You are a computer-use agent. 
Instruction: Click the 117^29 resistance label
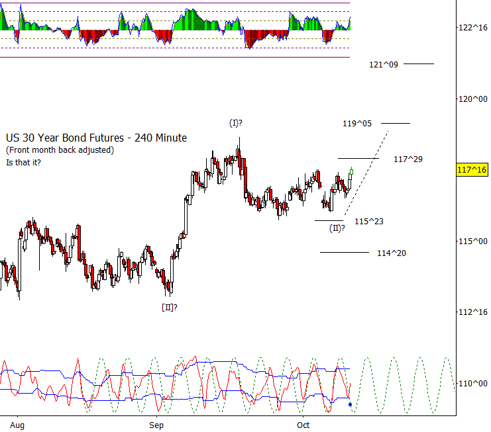click(x=408, y=159)
